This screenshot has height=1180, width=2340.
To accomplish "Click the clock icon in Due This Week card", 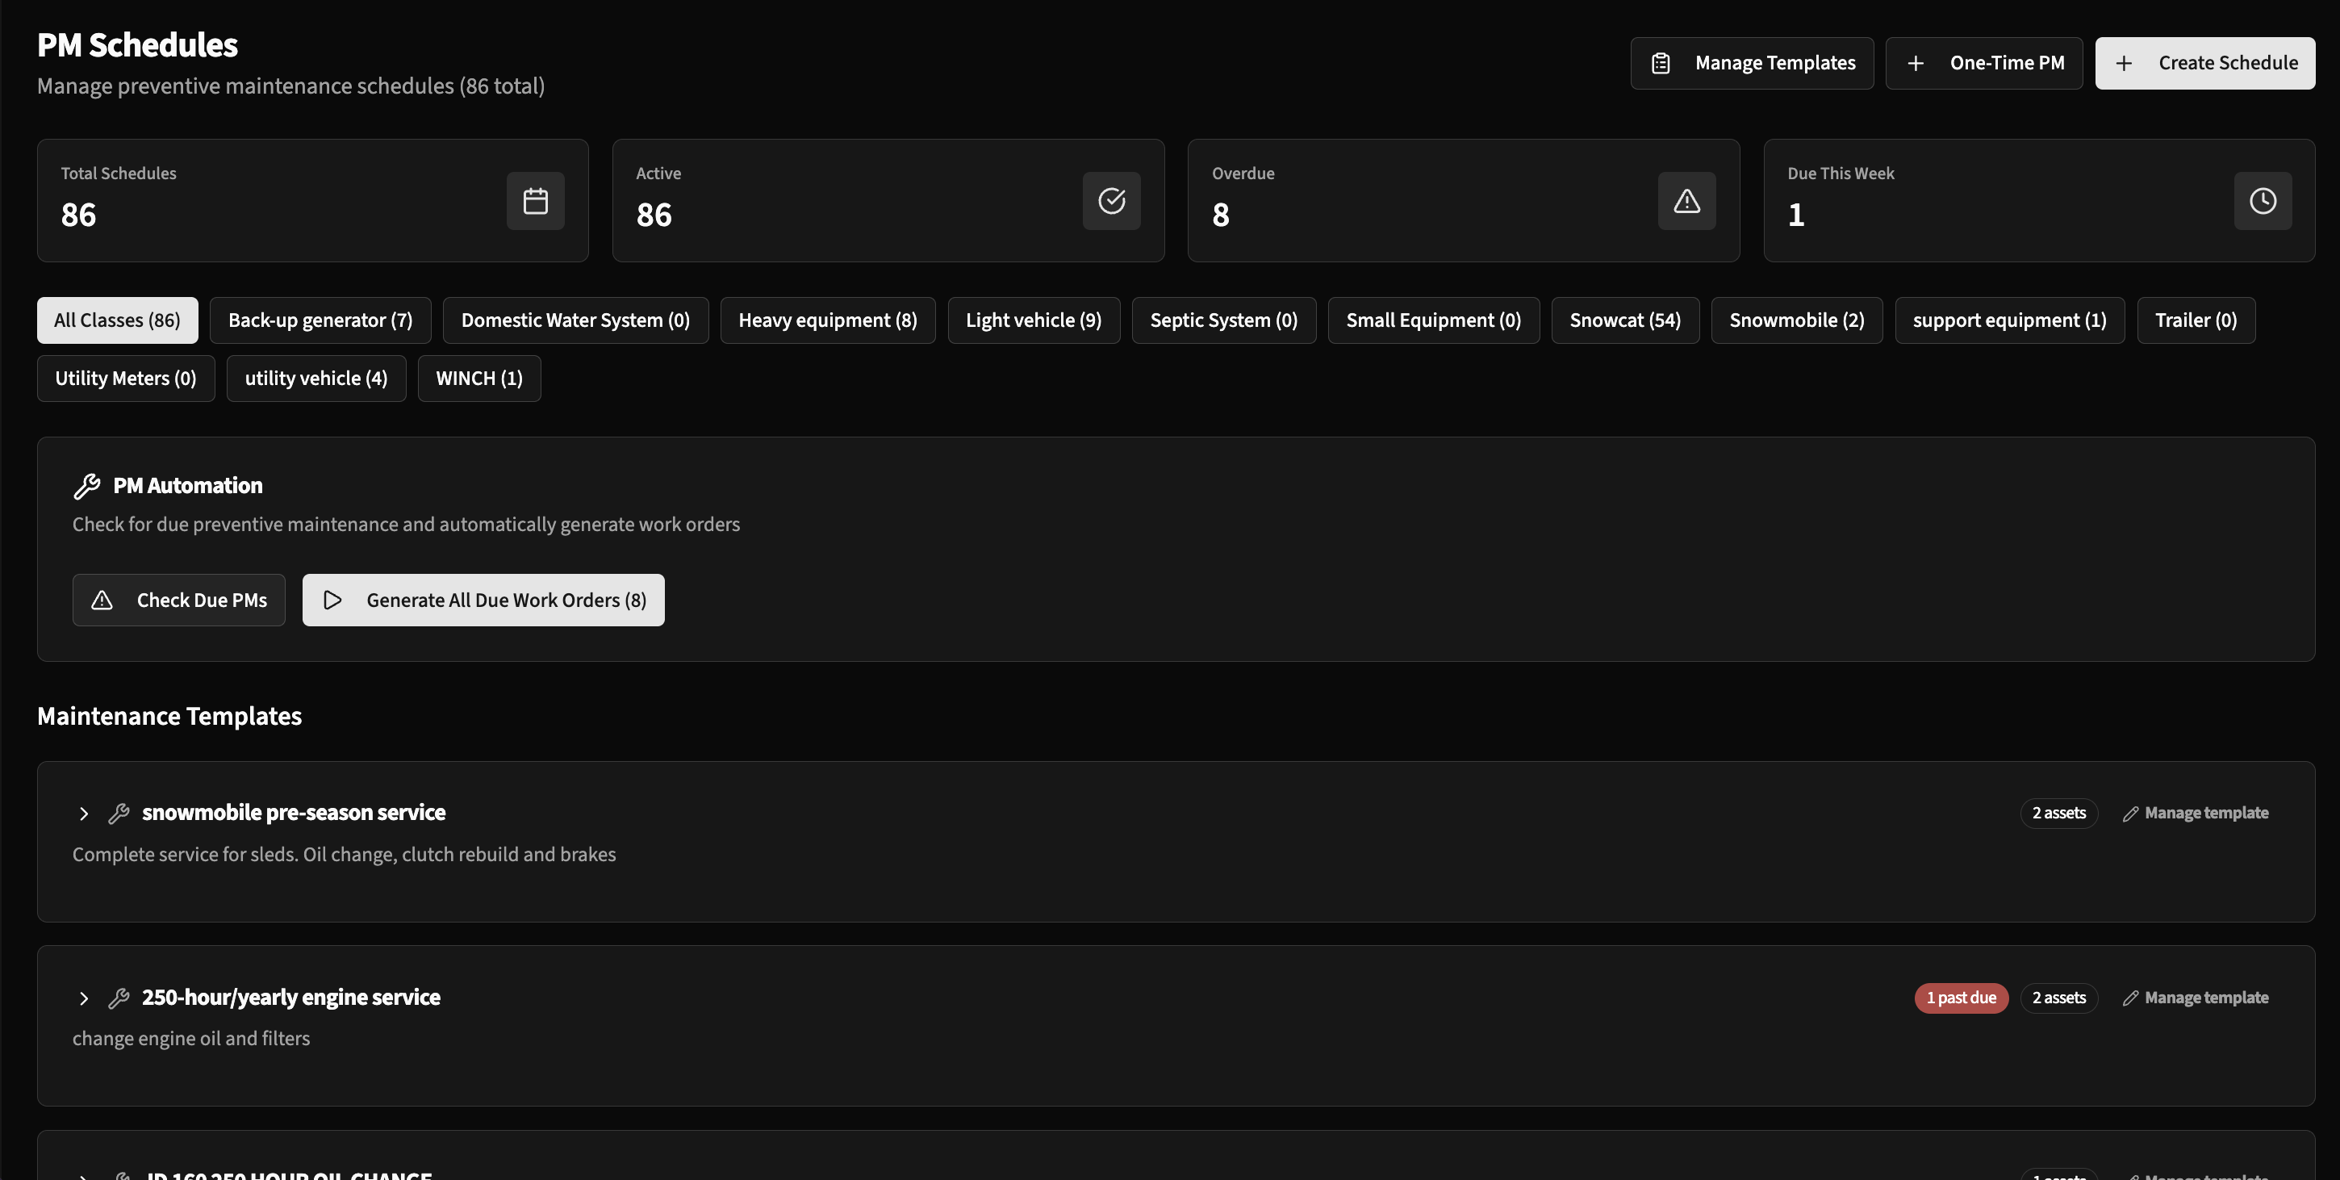I will point(2262,201).
